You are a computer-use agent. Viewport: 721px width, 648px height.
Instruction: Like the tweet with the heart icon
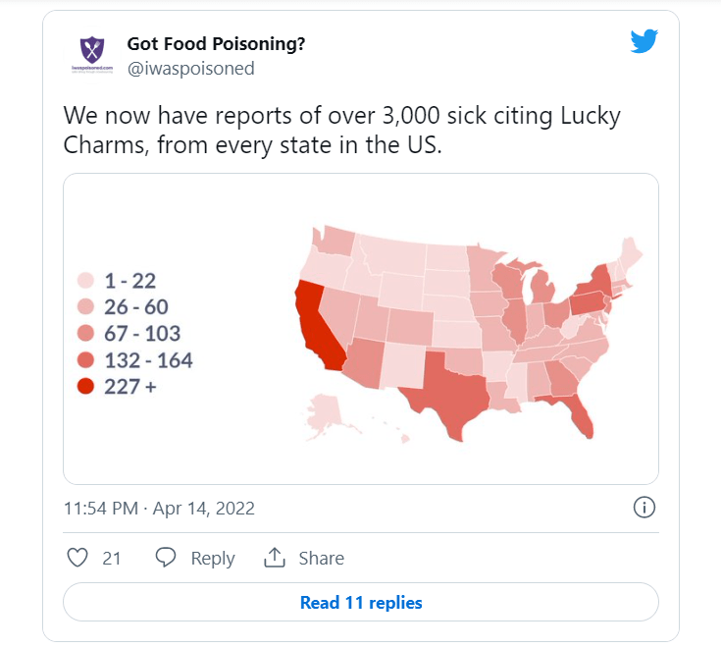(x=77, y=558)
